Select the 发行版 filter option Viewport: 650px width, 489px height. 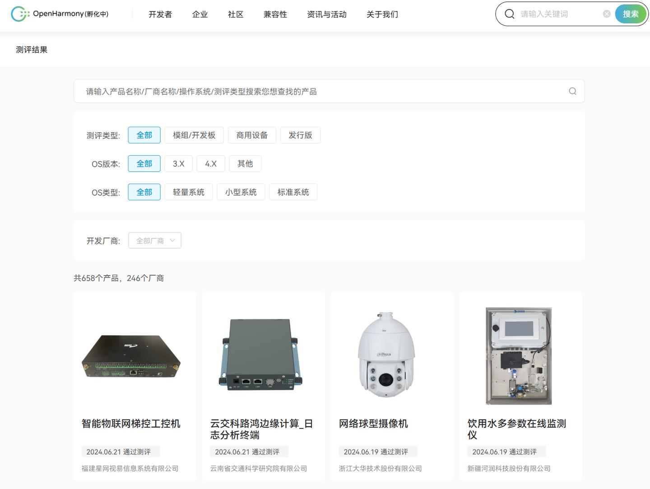pos(300,135)
